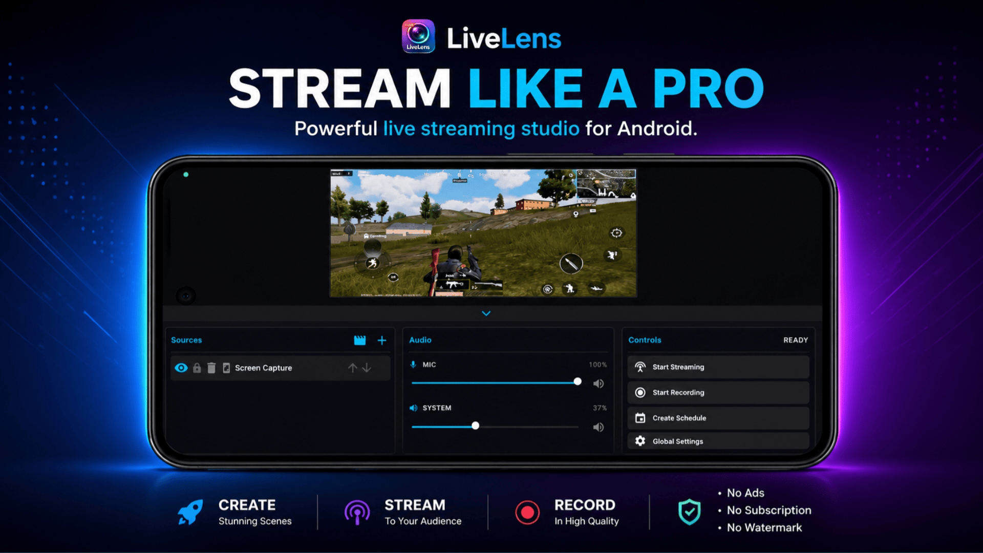
Task: Start Streaming button in Controls
Action: 718,367
